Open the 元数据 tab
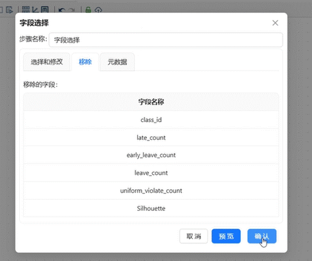312x261 pixels. pos(117,62)
